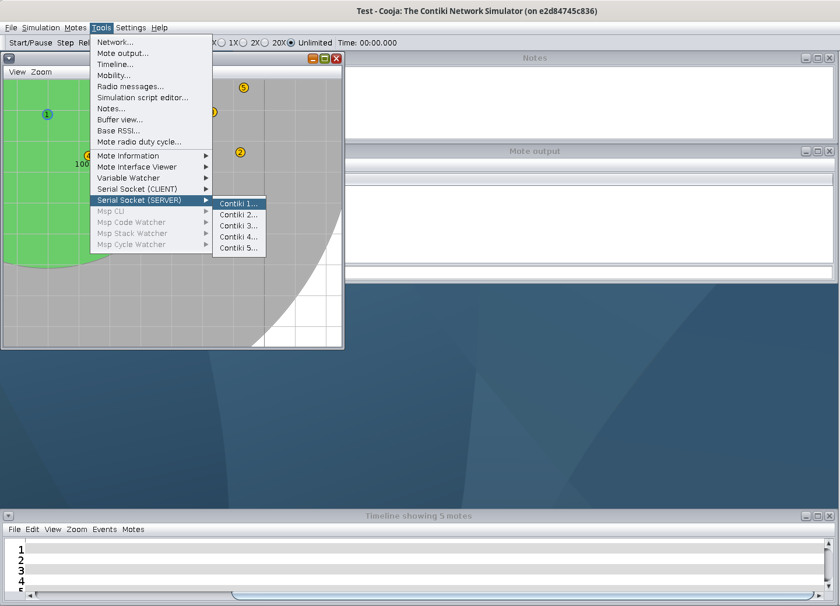Minimize the Notes window

click(806, 58)
